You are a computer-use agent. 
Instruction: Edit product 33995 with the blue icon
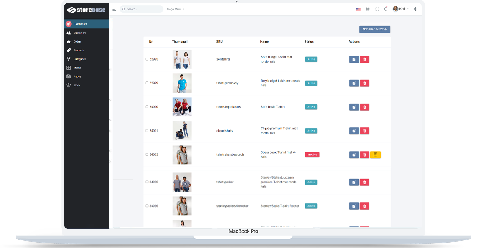click(354, 59)
